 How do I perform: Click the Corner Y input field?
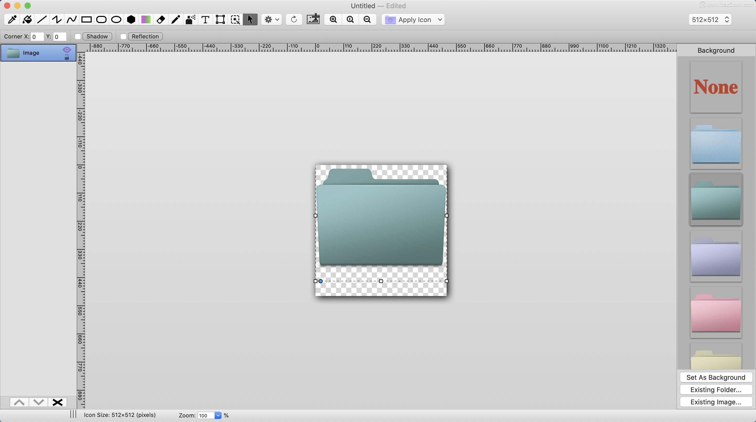click(60, 36)
